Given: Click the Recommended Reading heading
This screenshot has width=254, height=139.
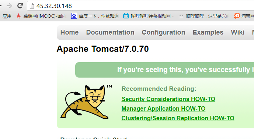Looking at the screenshot, I should tap(159, 89).
